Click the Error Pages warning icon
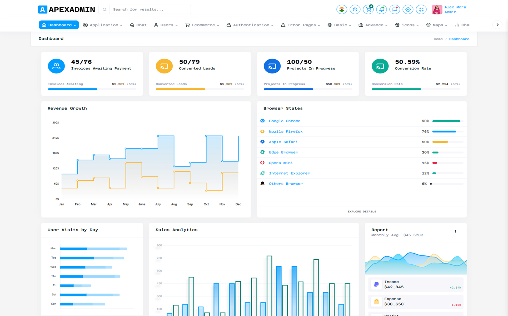 (x=283, y=25)
